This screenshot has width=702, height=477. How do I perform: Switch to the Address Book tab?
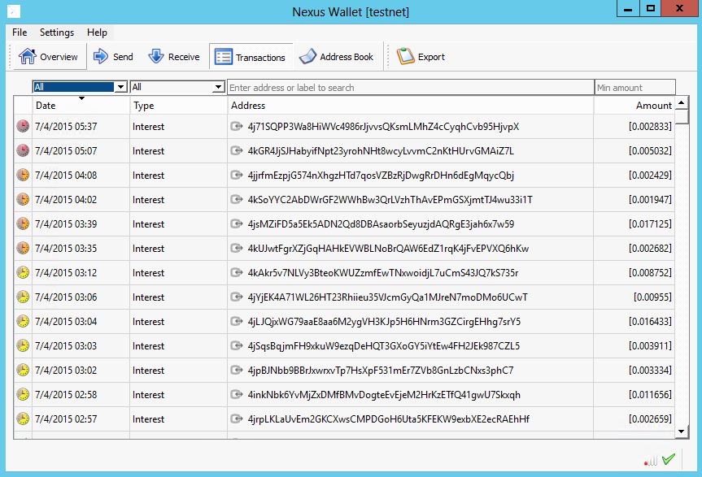point(337,56)
